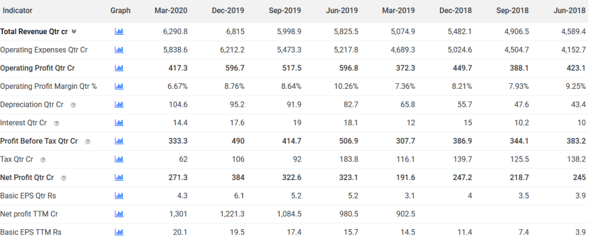Open Profit Before Tax graph icon
Screen dimensions: 591x239
tap(119, 141)
